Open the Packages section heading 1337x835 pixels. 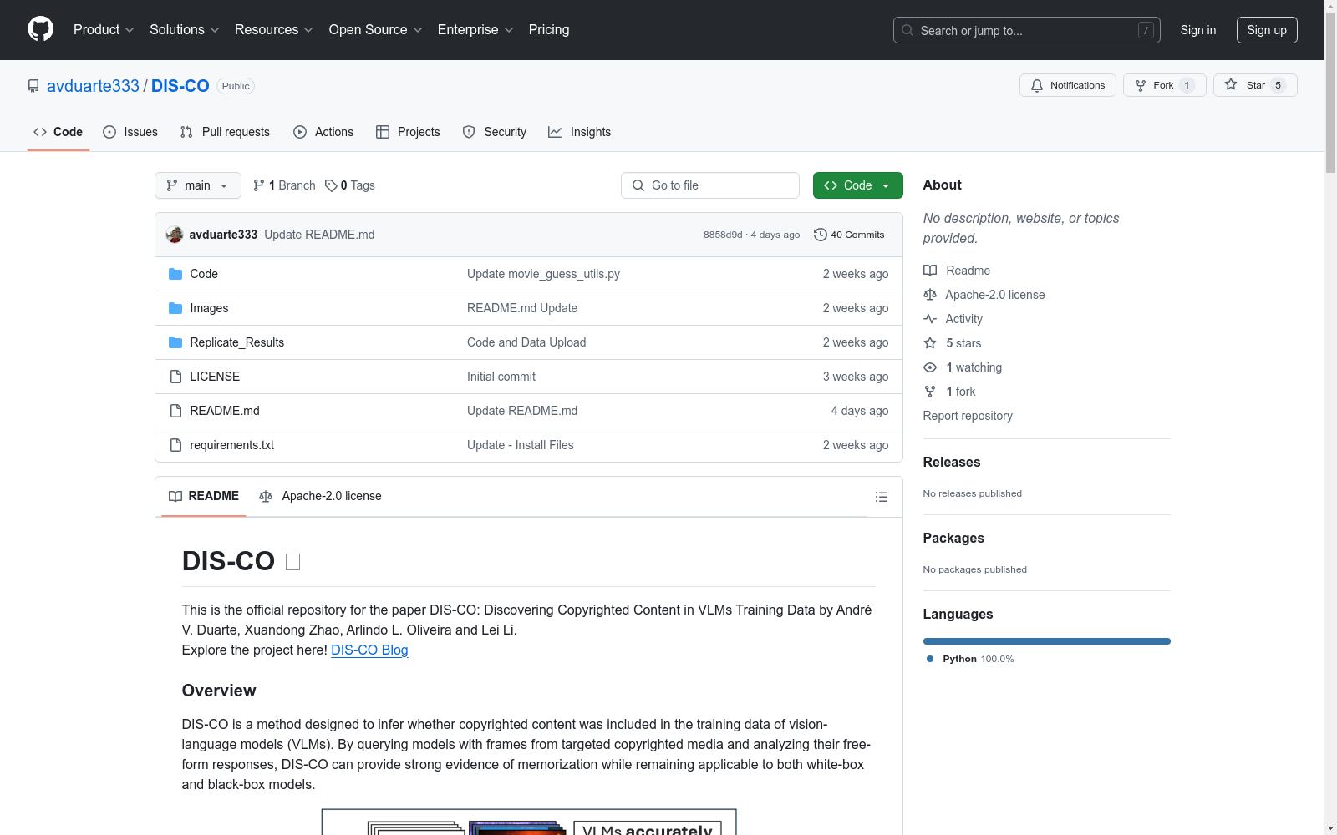pos(953,538)
